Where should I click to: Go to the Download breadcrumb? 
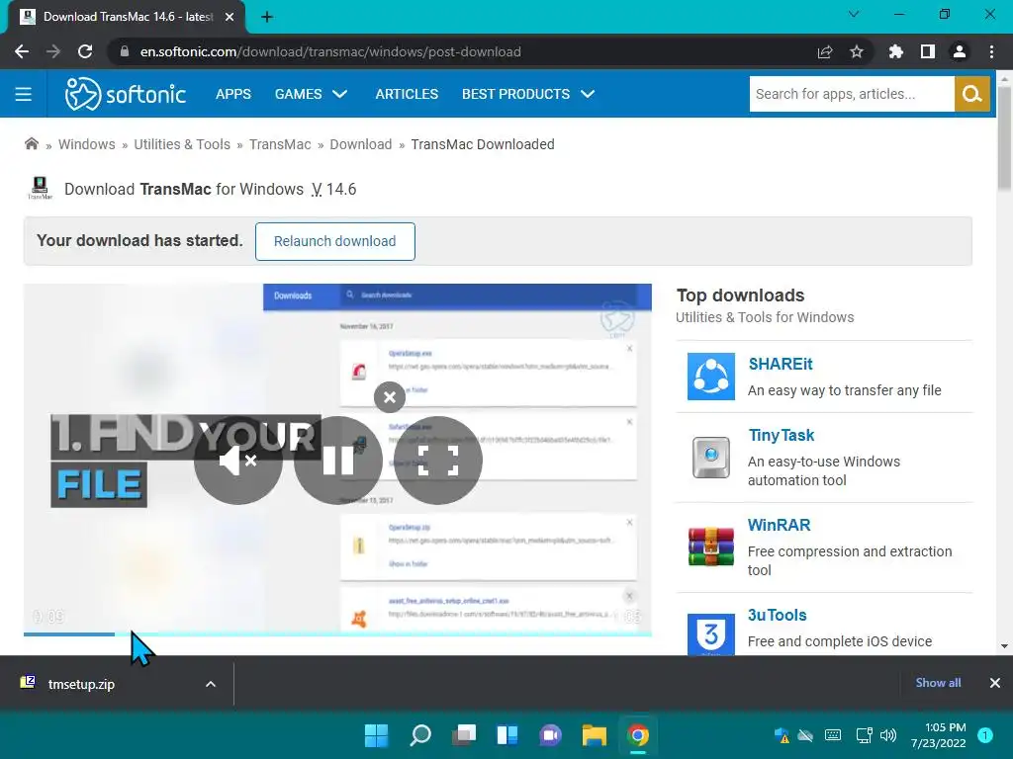pos(360,144)
